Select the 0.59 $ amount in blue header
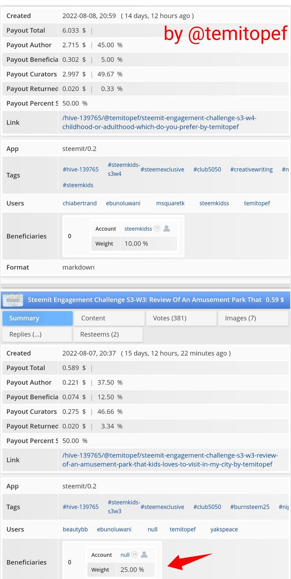This screenshot has height=579, width=291. click(275, 300)
